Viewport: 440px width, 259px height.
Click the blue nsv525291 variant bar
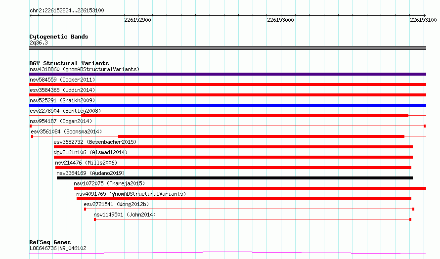tap(227, 105)
